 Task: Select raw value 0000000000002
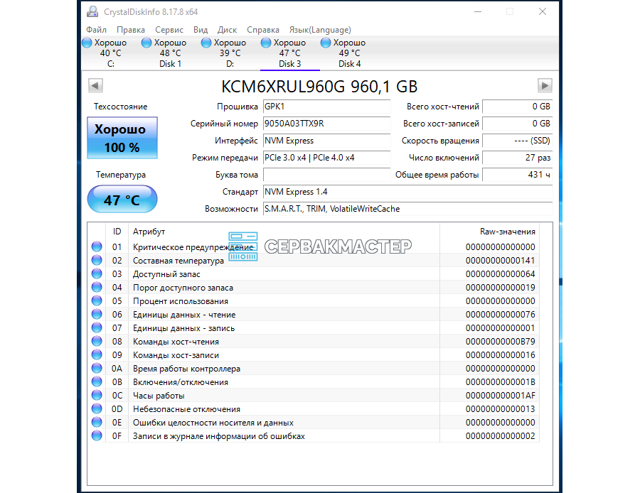(500, 436)
